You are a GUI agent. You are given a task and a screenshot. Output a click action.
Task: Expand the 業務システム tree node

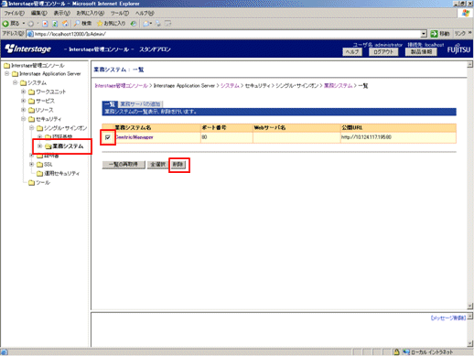[x=39, y=146]
